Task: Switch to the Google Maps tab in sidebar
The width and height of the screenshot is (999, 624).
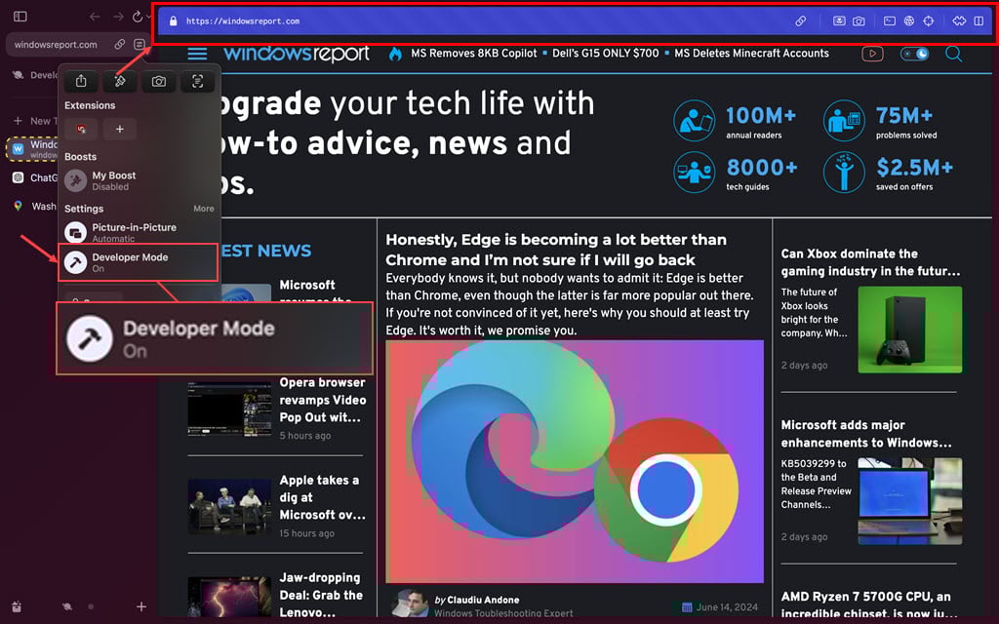Action: click(x=34, y=206)
